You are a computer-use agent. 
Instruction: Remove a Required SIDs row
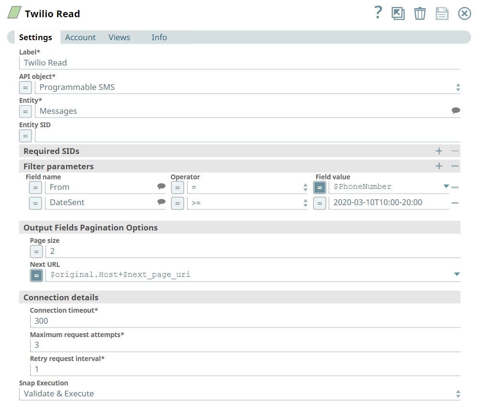455,151
